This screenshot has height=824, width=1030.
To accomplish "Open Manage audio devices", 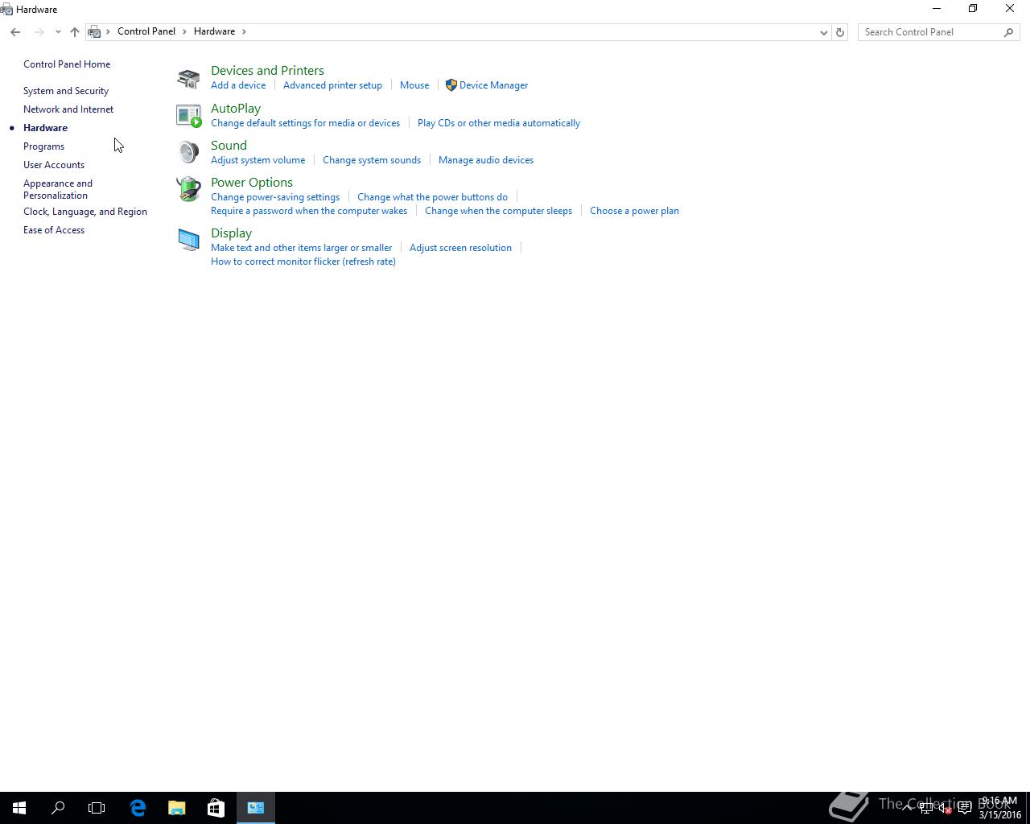I will pos(486,160).
